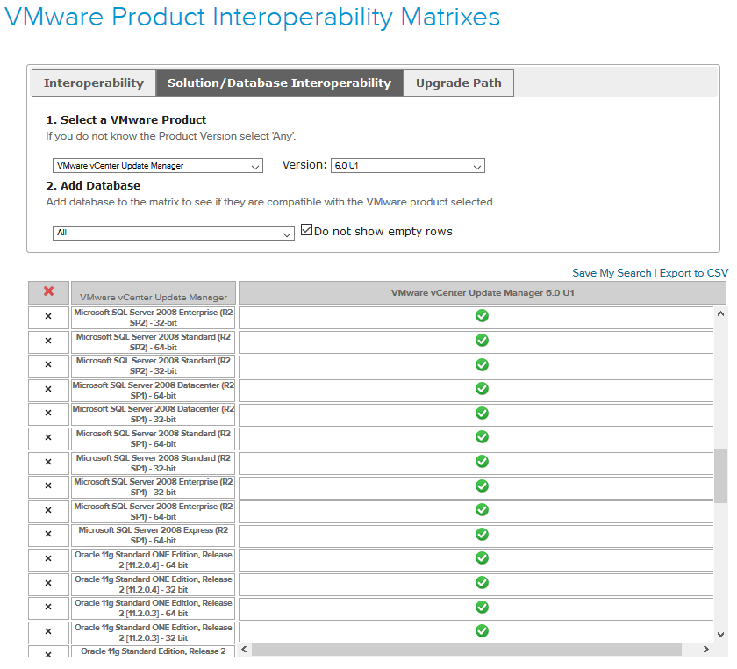This screenshot has height=669, width=737.
Task: Remove the Oracle 11g Standard ONE 11.2.0.3 32 bit row
Action: 48,632
